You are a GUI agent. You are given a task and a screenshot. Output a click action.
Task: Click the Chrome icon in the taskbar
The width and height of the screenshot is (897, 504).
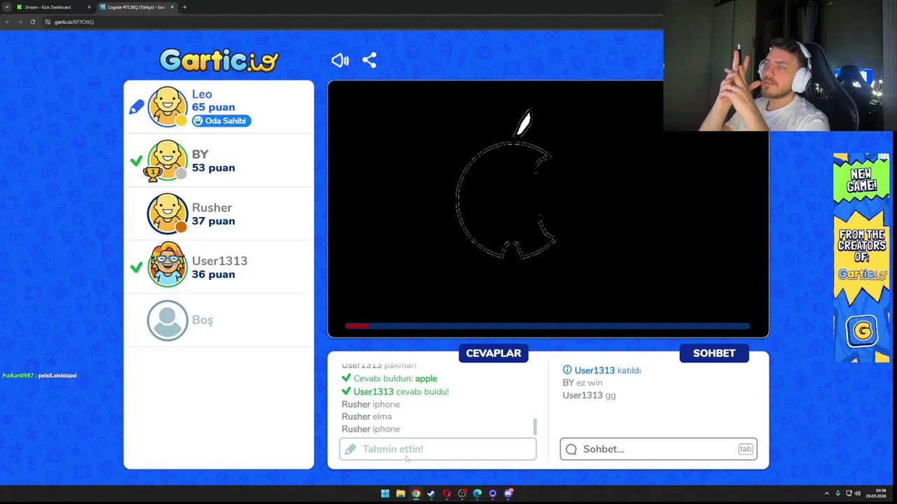[416, 493]
